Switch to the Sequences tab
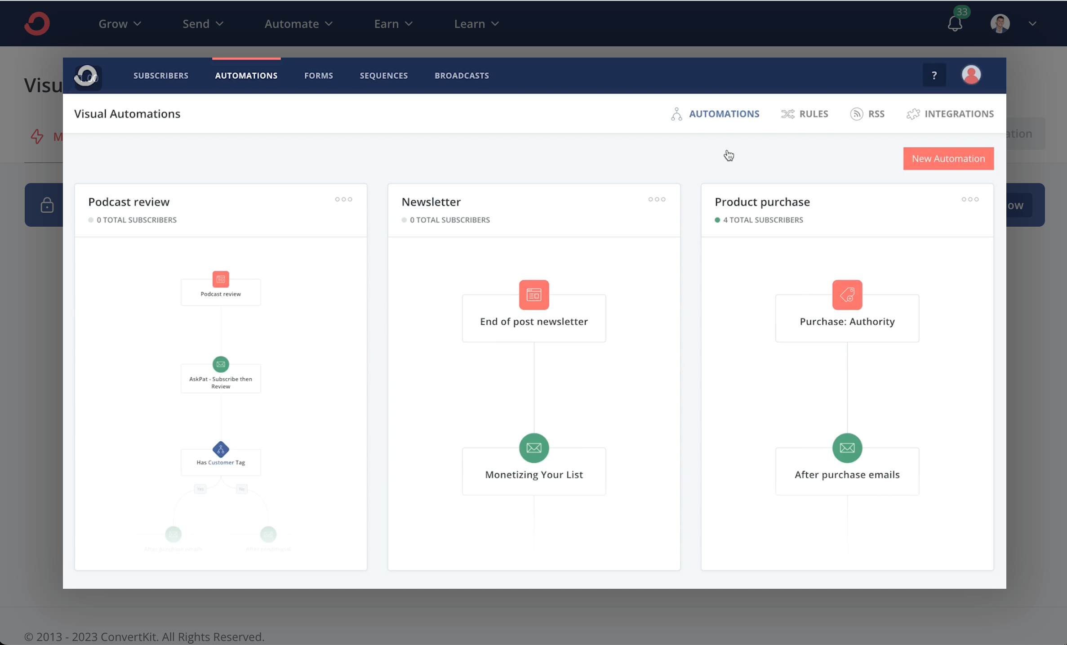 [383, 76]
